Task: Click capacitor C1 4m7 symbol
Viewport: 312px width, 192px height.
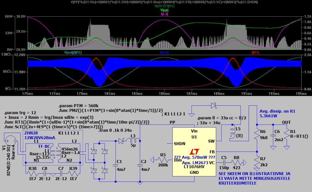Action: coord(115,165)
